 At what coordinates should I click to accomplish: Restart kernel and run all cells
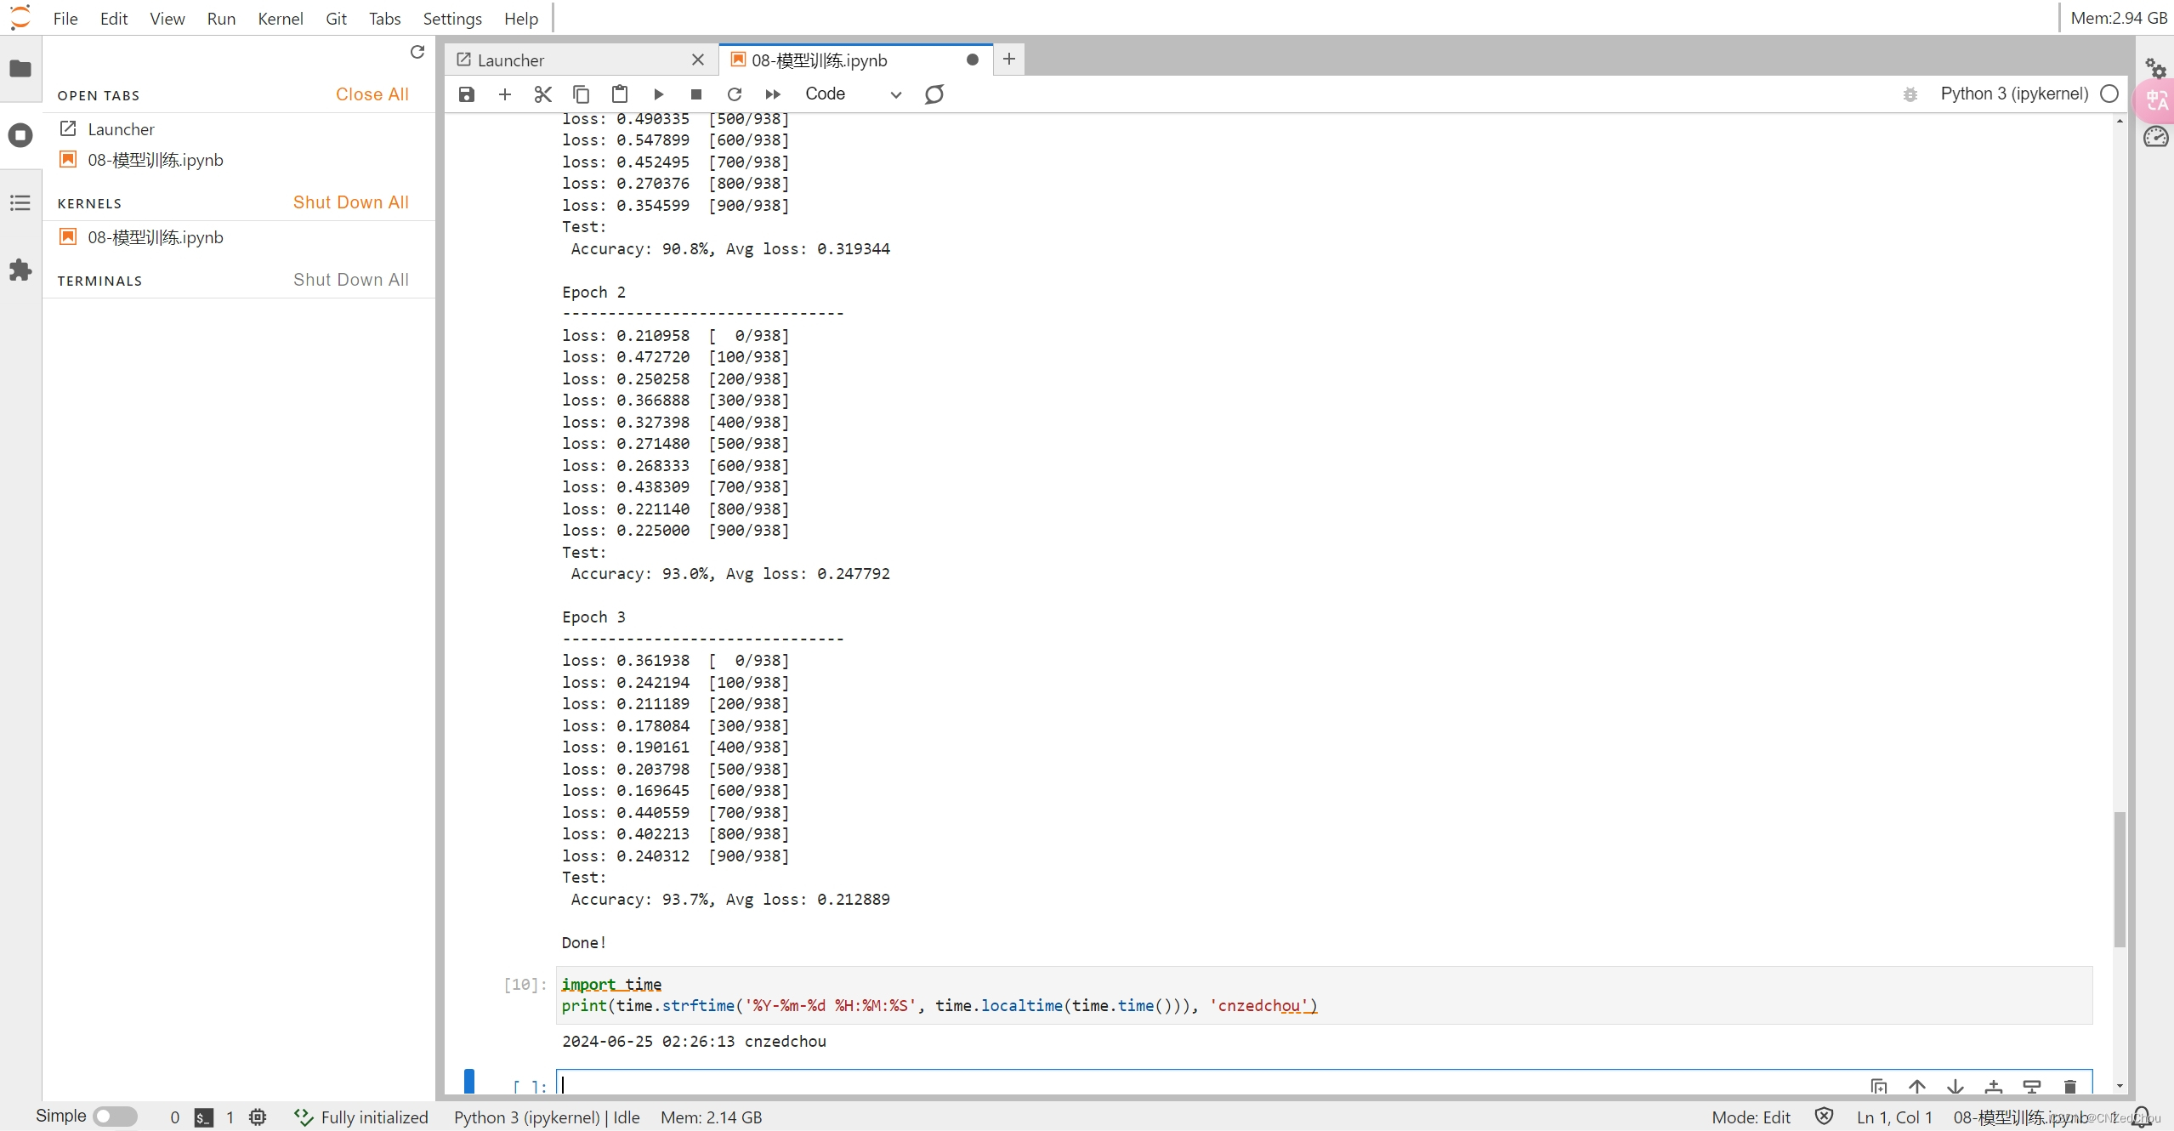[772, 94]
